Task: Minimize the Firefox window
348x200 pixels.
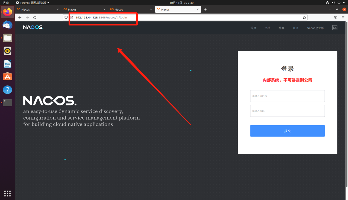Action: click(x=330, y=9)
